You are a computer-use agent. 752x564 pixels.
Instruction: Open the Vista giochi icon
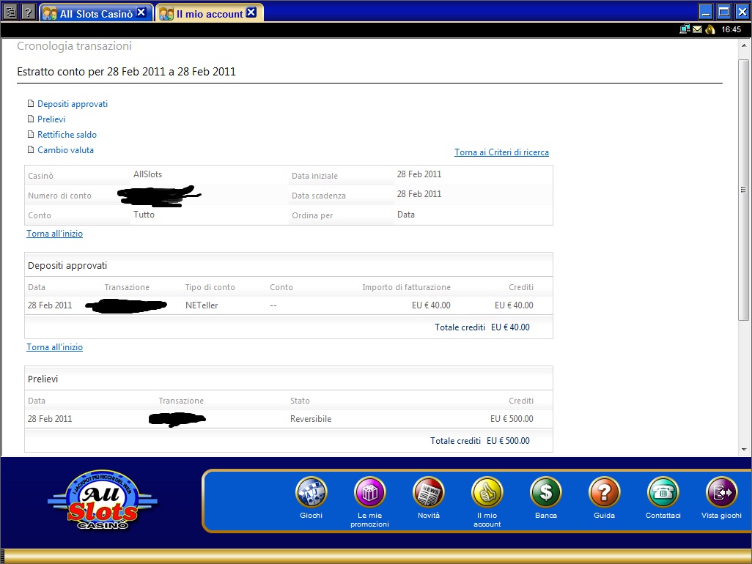click(x=722, y=492)
